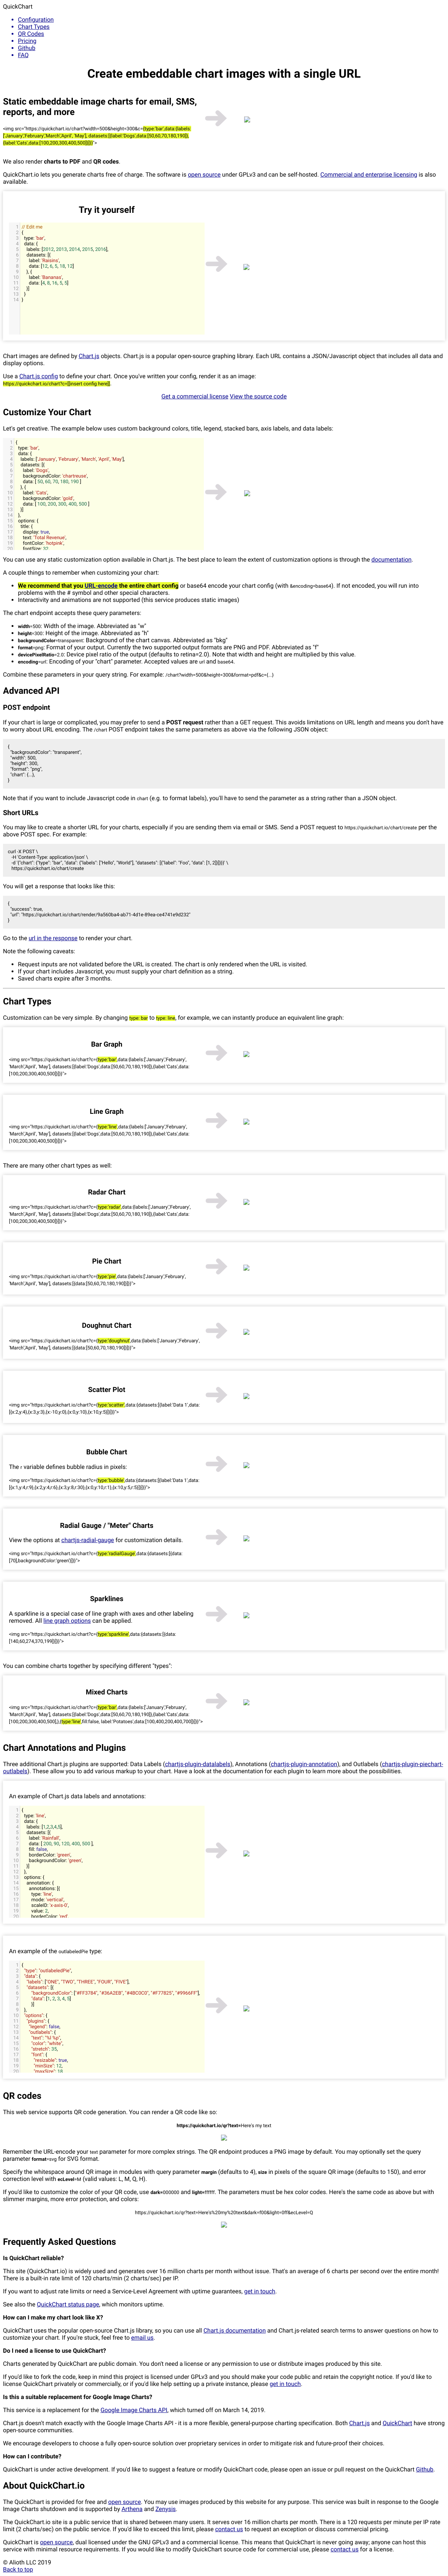Click the broken chart image beside the top example
This screenshot has height=2576, width=448.
(247, 119)
